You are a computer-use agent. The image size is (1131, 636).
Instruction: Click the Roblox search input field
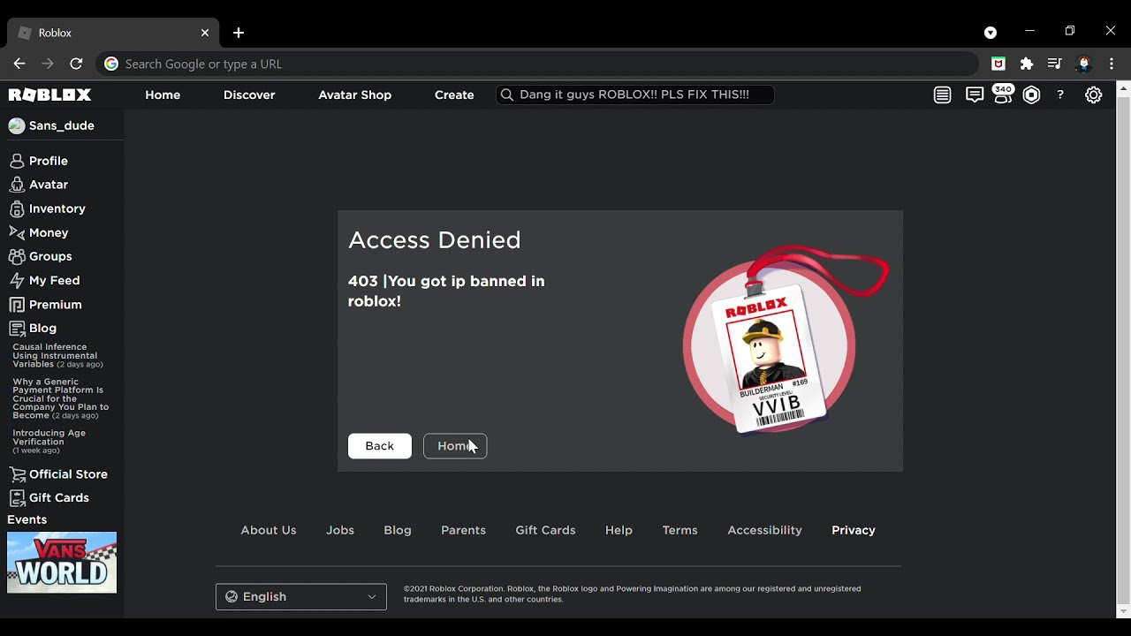(634, 95)
